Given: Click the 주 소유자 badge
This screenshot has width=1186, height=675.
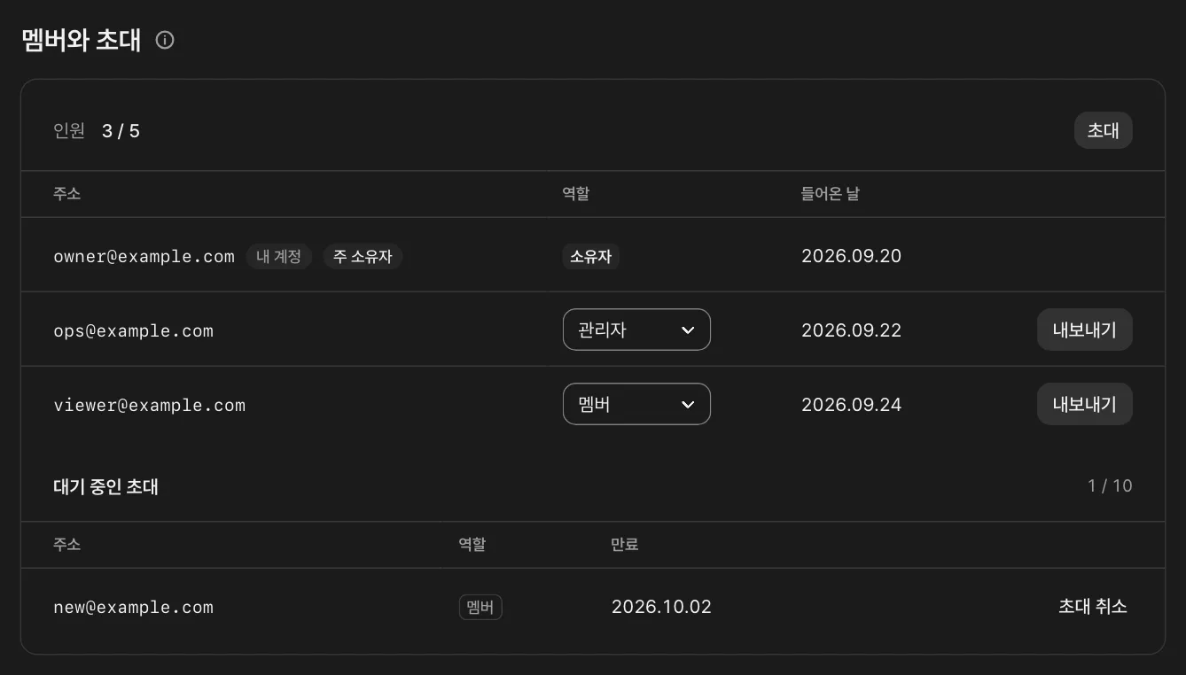Looking at the screenshot, I should coord(363,257).
